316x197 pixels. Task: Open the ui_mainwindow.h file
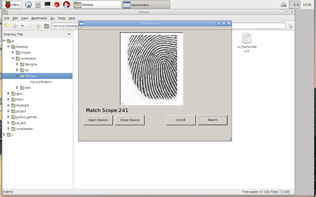[246, 43]
